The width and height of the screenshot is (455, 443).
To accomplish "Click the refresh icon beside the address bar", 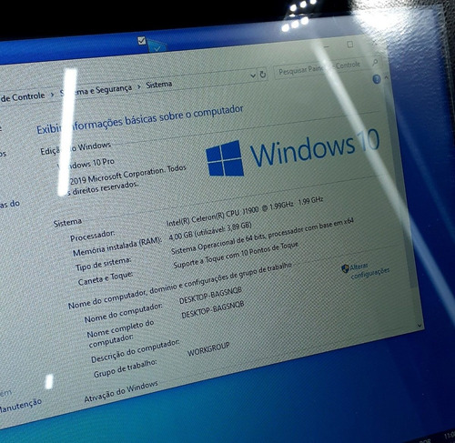I will (263, 75).
